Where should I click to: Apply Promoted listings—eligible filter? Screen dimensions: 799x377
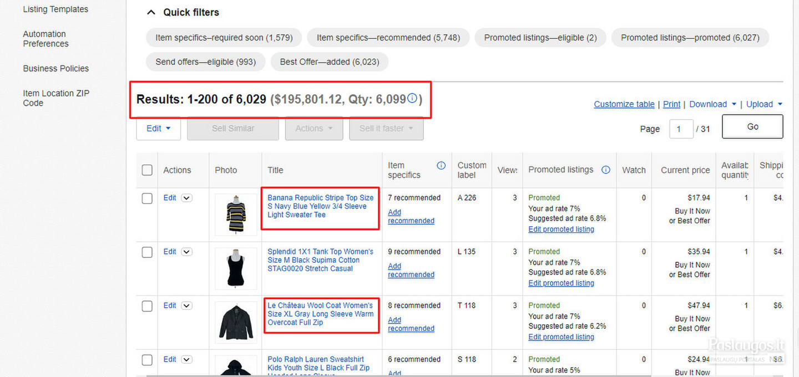pyautogui.click(x=540, y=38)
